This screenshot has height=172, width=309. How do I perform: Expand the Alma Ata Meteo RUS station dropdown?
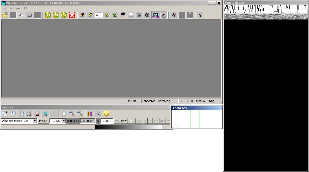pyautogui.click(x=35, y=121)
